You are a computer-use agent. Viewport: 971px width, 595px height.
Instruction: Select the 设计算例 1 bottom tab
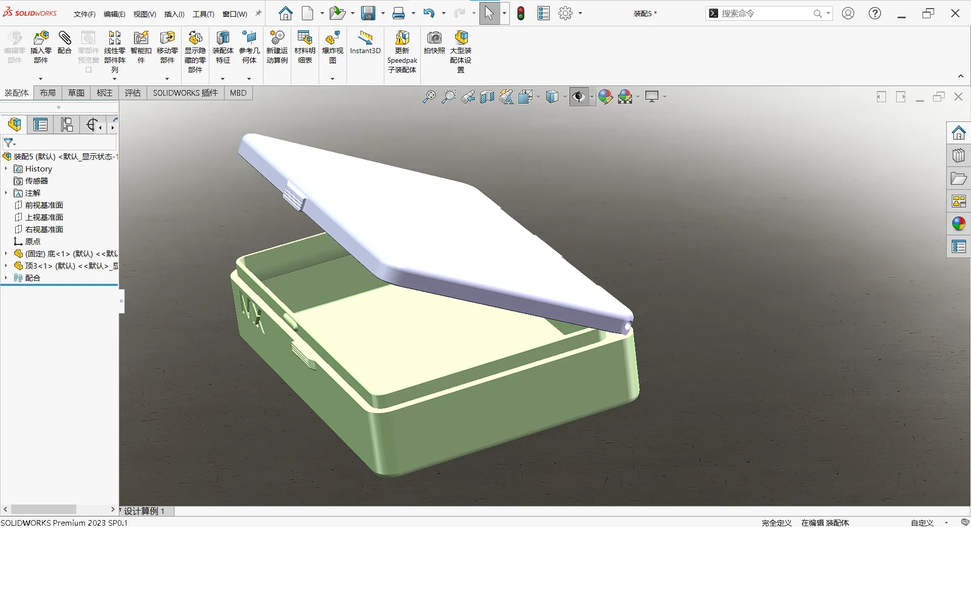pyautogui.click(x=145, y=511)
